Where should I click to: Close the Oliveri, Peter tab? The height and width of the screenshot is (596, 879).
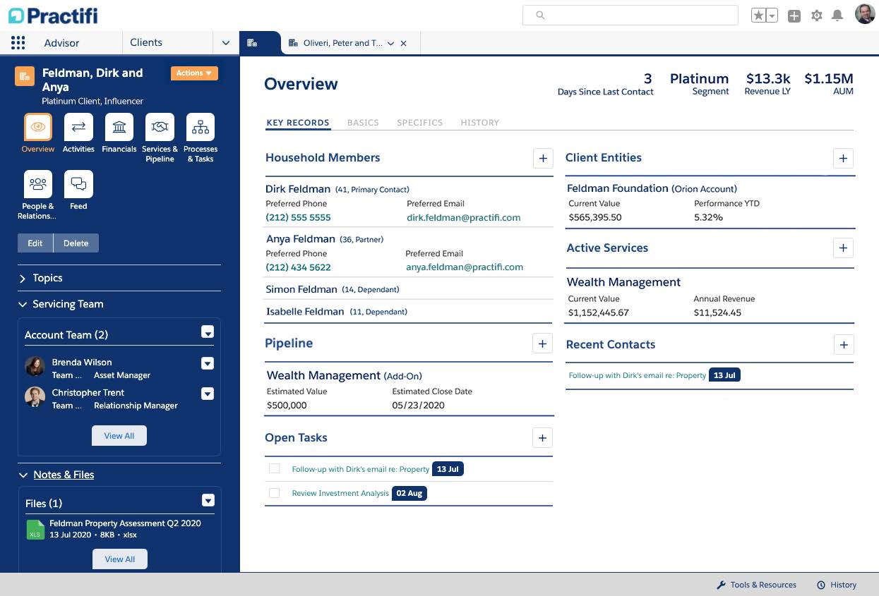click(x=404, y=43)
